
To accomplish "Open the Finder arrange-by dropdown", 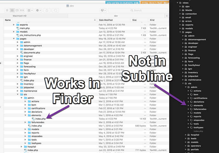I will pos(30,10).
